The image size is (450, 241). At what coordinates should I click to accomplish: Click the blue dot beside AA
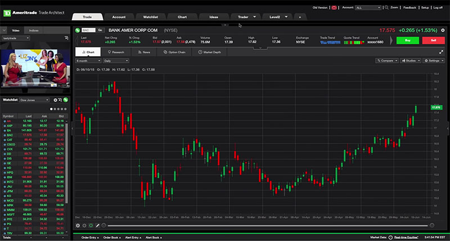[4, 121]
